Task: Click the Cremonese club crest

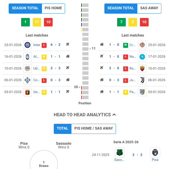Action: point(142,45)
